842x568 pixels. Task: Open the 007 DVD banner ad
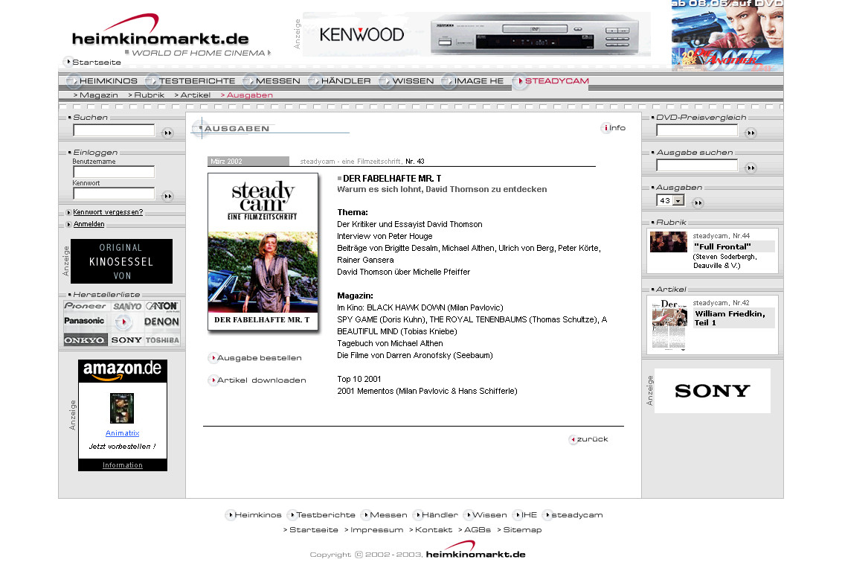tap(727, 36)
